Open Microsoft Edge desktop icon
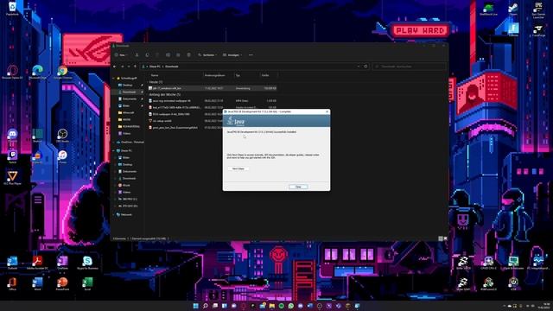Viewport: 553px width, 311px height. pyautogui.click(x=37, y=72)
